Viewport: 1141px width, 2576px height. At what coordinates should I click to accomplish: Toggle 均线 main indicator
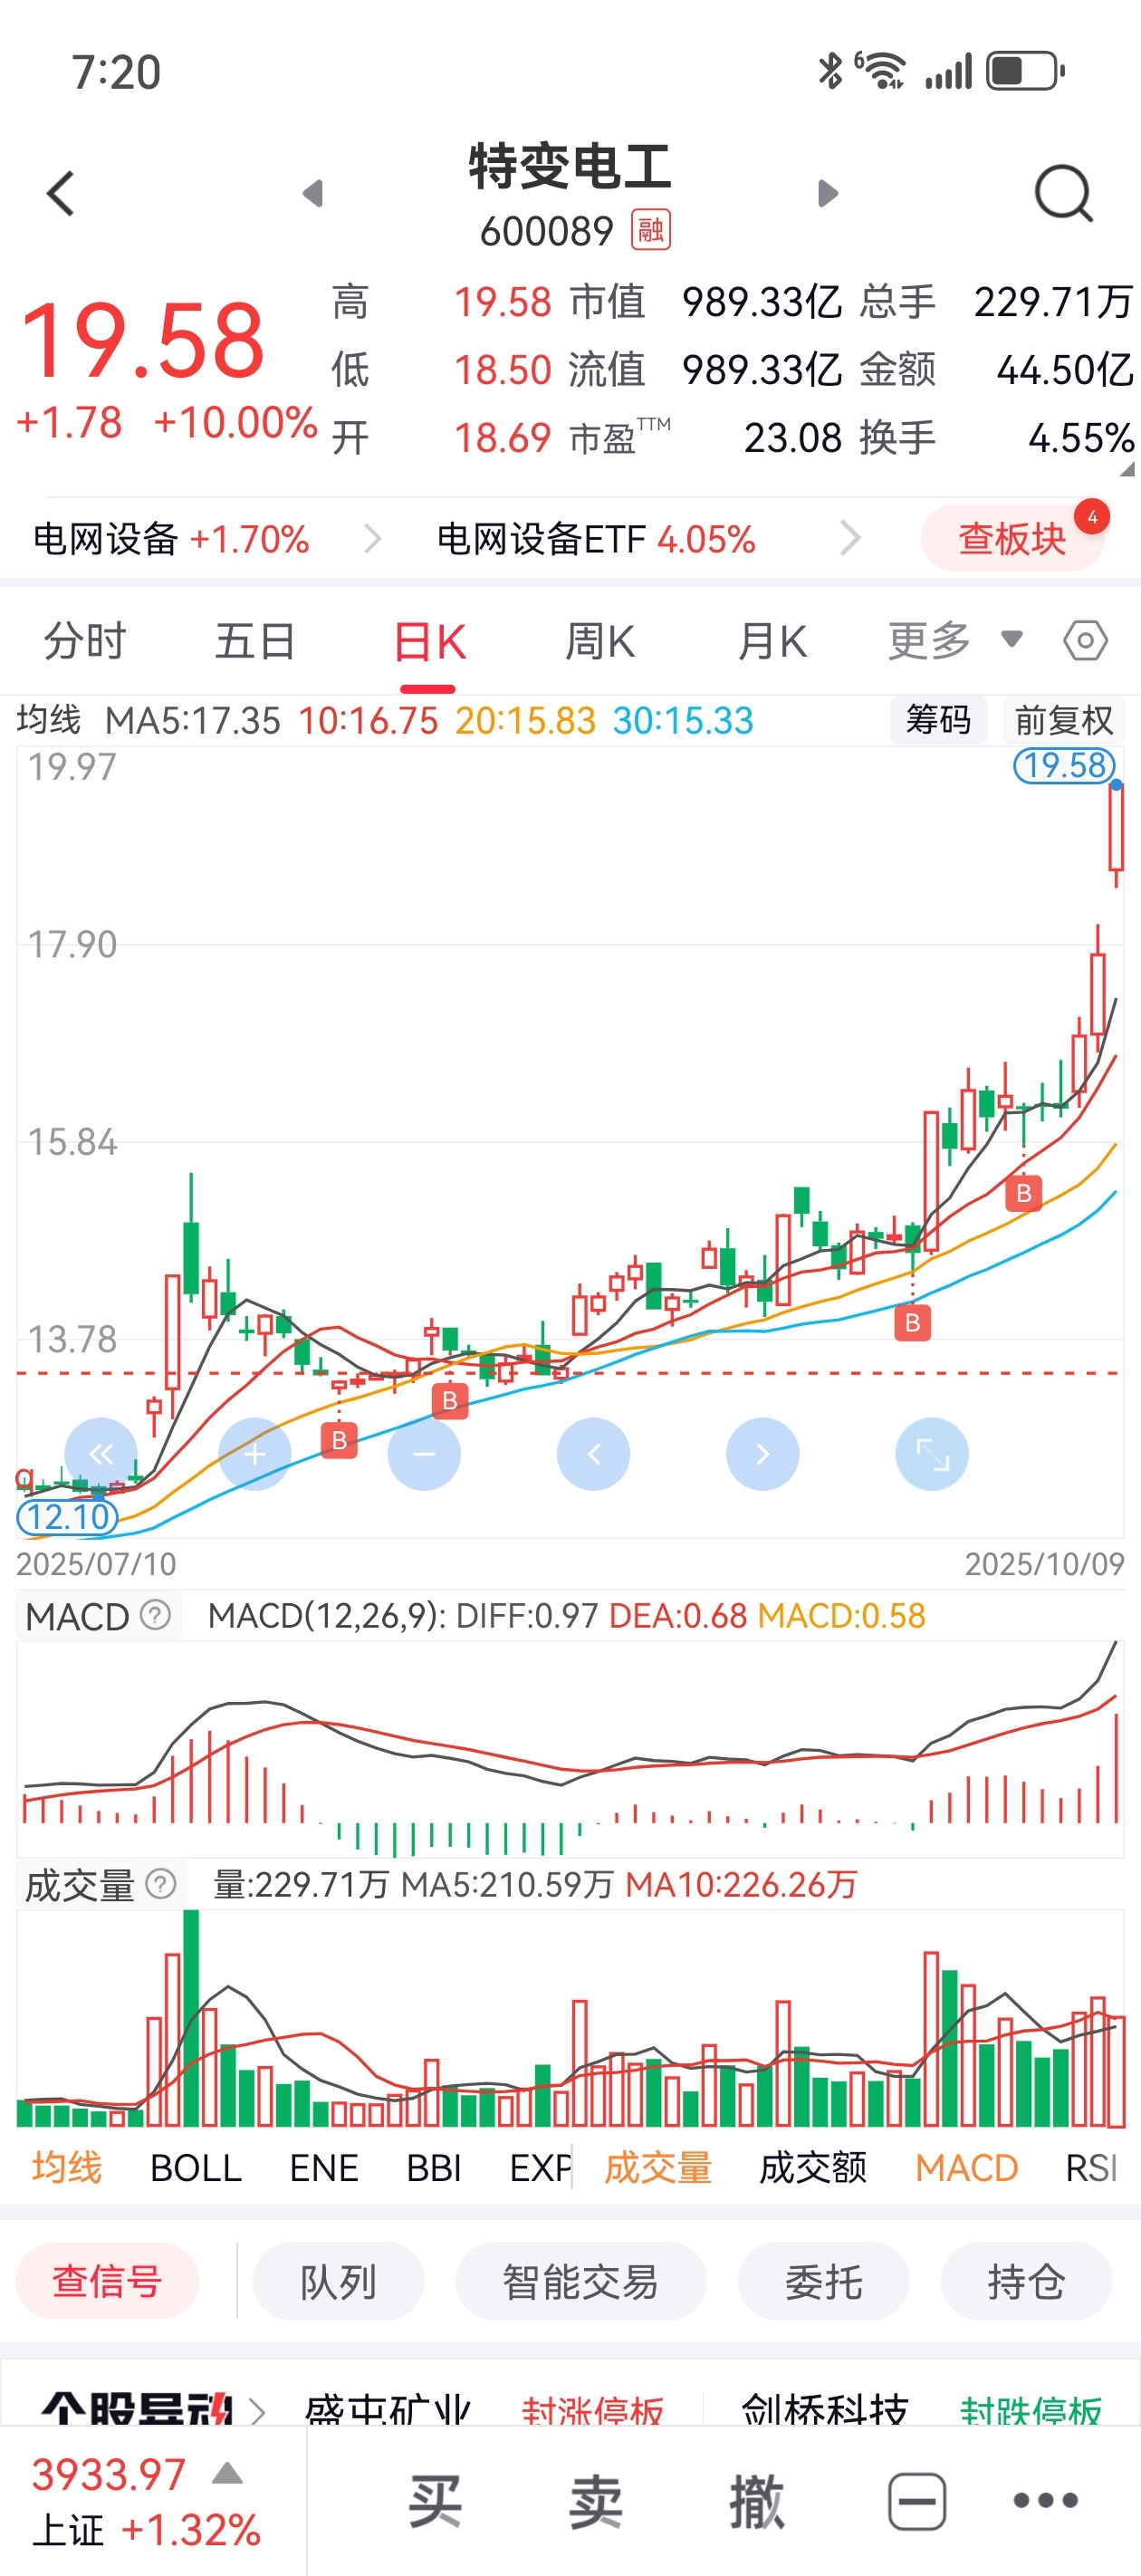67,2168
